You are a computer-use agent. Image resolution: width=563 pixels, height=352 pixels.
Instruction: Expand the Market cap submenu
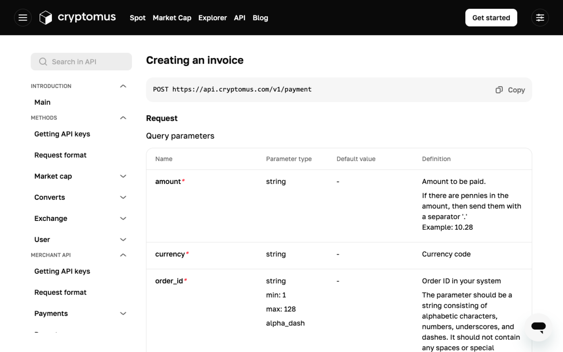click(123, 176)
